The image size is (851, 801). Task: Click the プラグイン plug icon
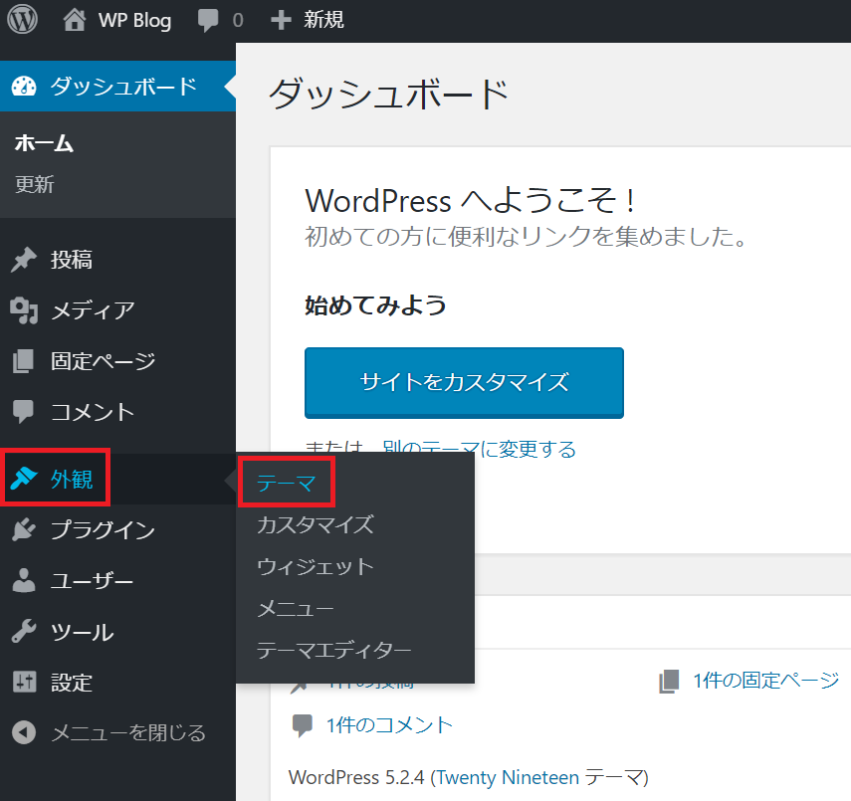(x=24, y=530)
